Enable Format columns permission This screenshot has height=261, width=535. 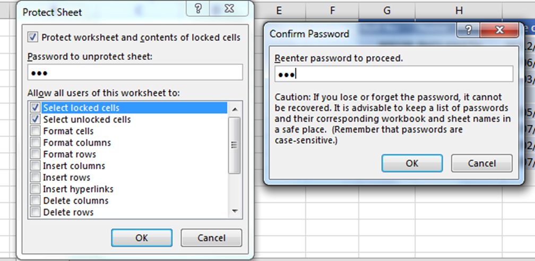pyautogui.click(x=35, y=143)
